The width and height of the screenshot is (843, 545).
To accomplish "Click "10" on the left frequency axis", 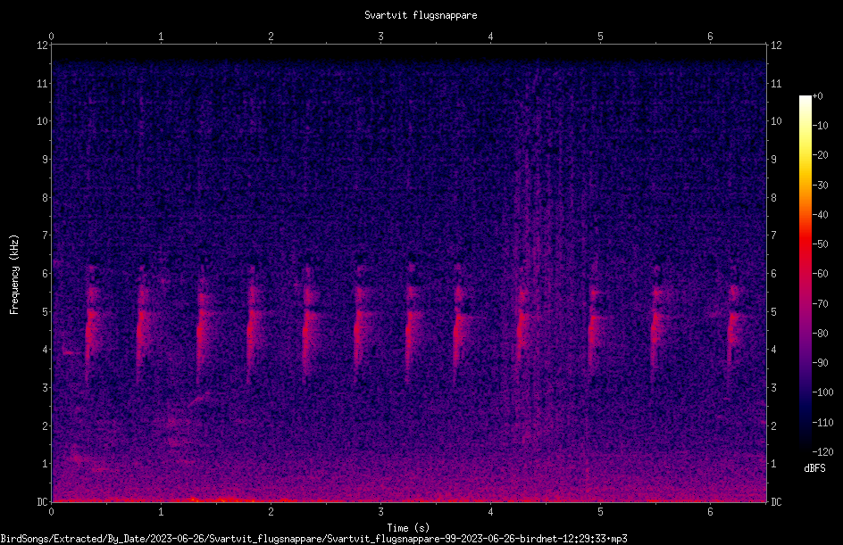I will tap(42, 121).
